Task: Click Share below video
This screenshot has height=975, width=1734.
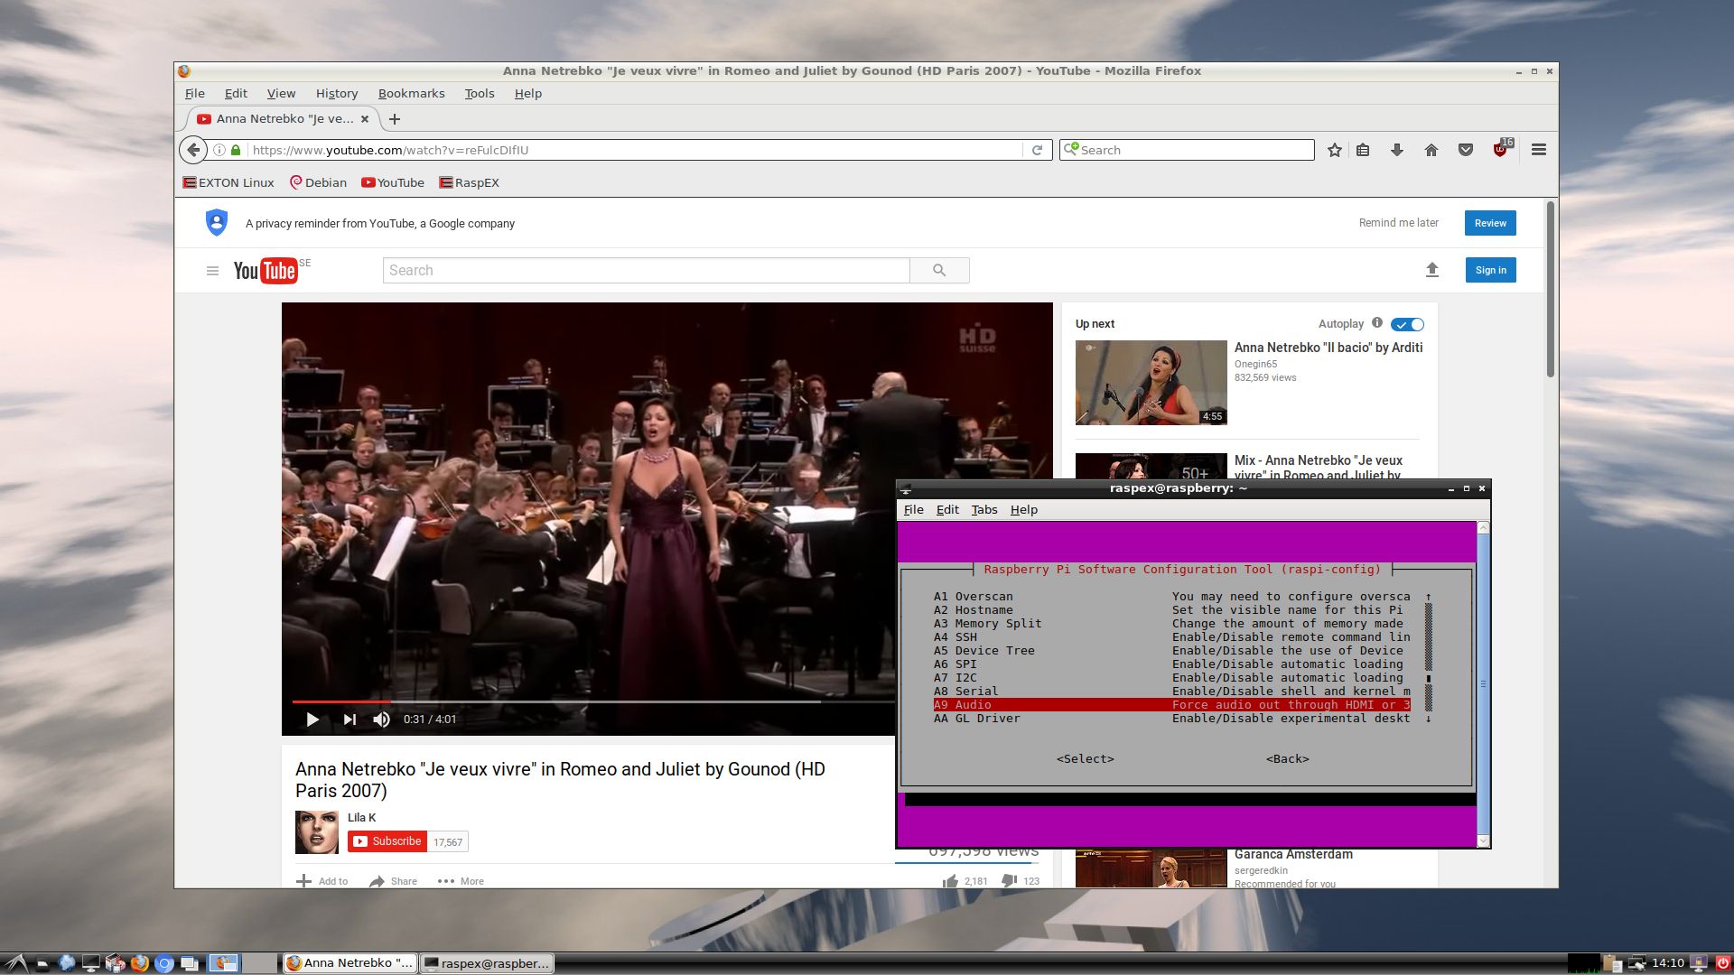Action: coord(393,881)
